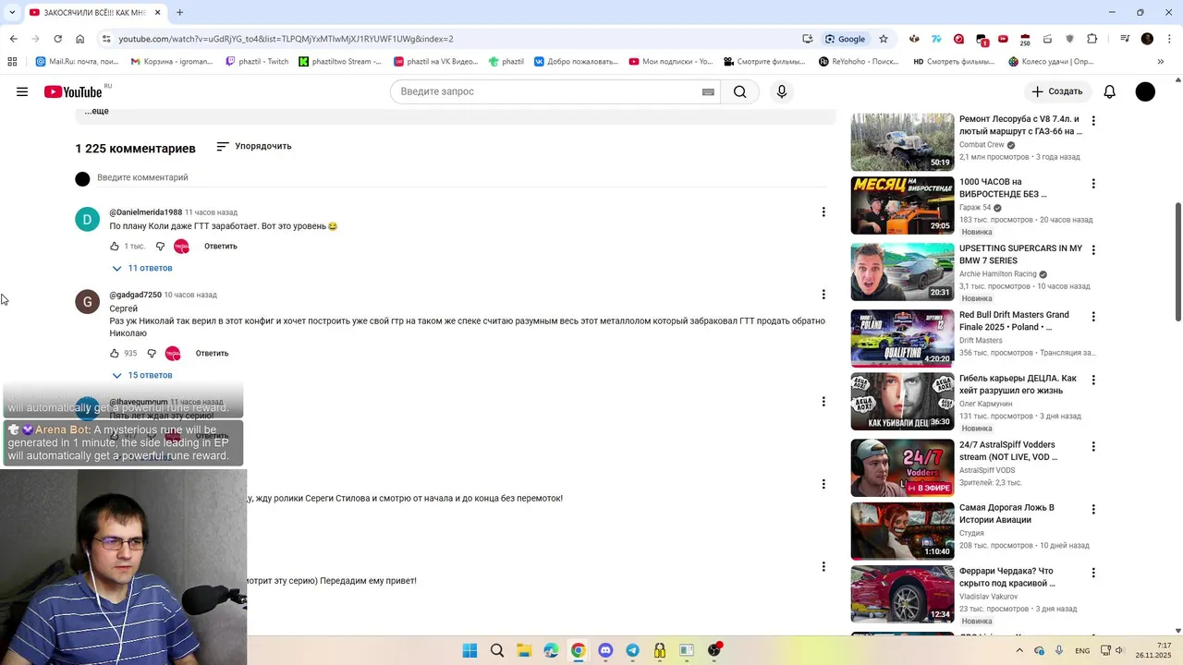Open Discord from the taskbar
This screenshot has height=665, width=1183.
click(605, 650)
